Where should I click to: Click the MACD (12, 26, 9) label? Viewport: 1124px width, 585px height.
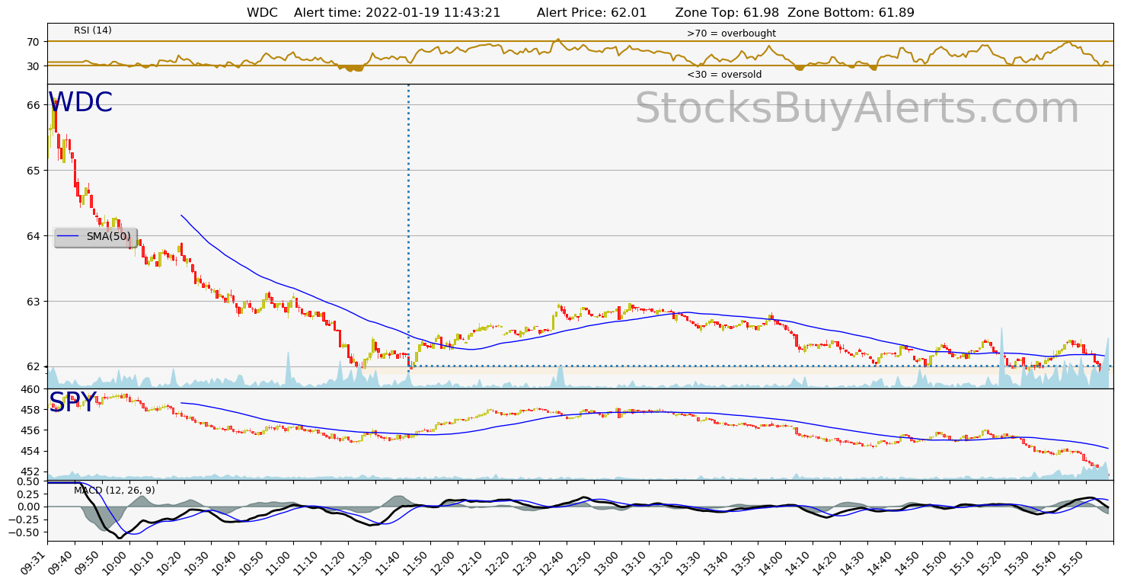114,491
